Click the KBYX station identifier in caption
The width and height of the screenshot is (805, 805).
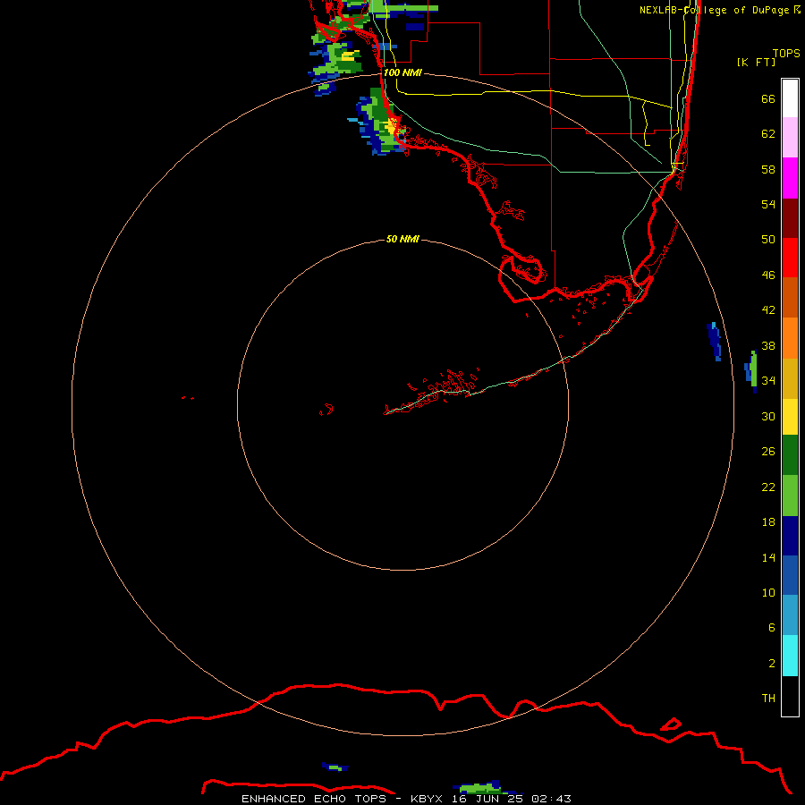coord(426,799)
